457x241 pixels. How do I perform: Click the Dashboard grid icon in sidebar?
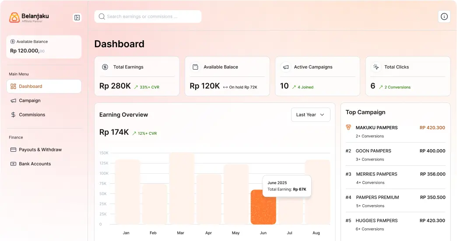coord(14,87)
